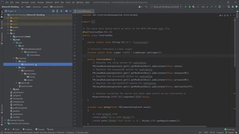Toggle the Event Log tool window
The width and height of the screenshot is (239, 134).
229,130
